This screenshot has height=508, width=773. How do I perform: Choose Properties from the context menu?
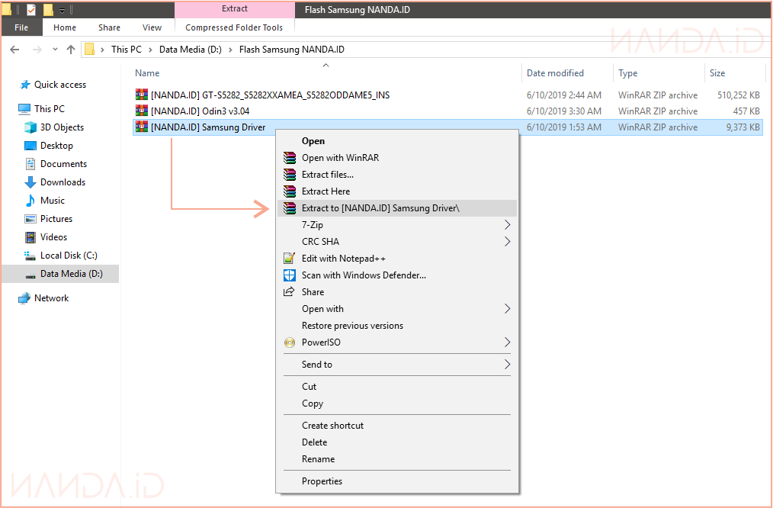coord(322,481)
